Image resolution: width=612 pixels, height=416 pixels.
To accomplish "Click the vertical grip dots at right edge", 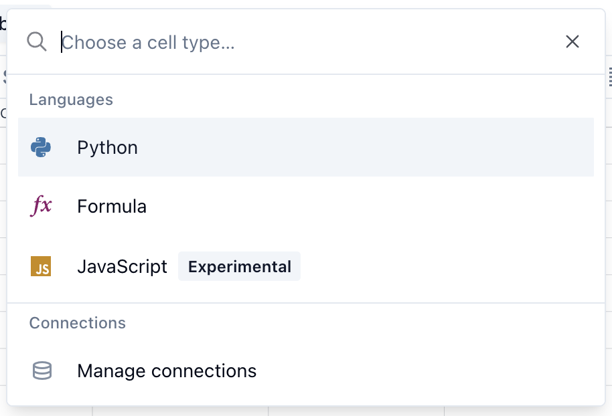I will 610,77.
